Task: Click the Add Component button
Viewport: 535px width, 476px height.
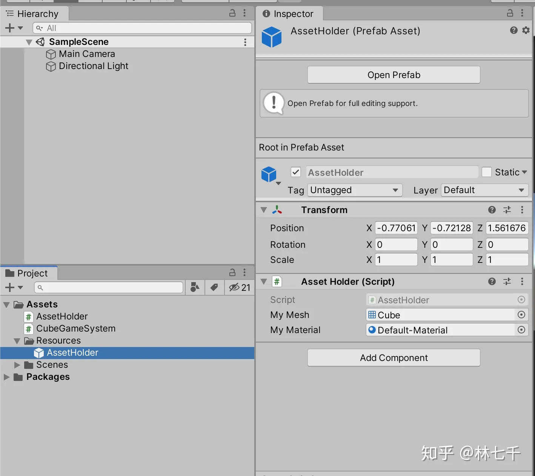Action: click(x=394, y=358)
